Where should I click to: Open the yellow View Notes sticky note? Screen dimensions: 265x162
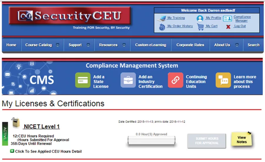[242, 140]
